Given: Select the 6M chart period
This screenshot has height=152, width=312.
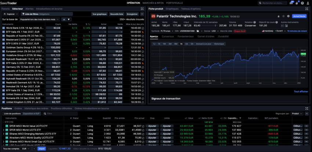Looking at the screenshot, I should [x=176, y=44].
